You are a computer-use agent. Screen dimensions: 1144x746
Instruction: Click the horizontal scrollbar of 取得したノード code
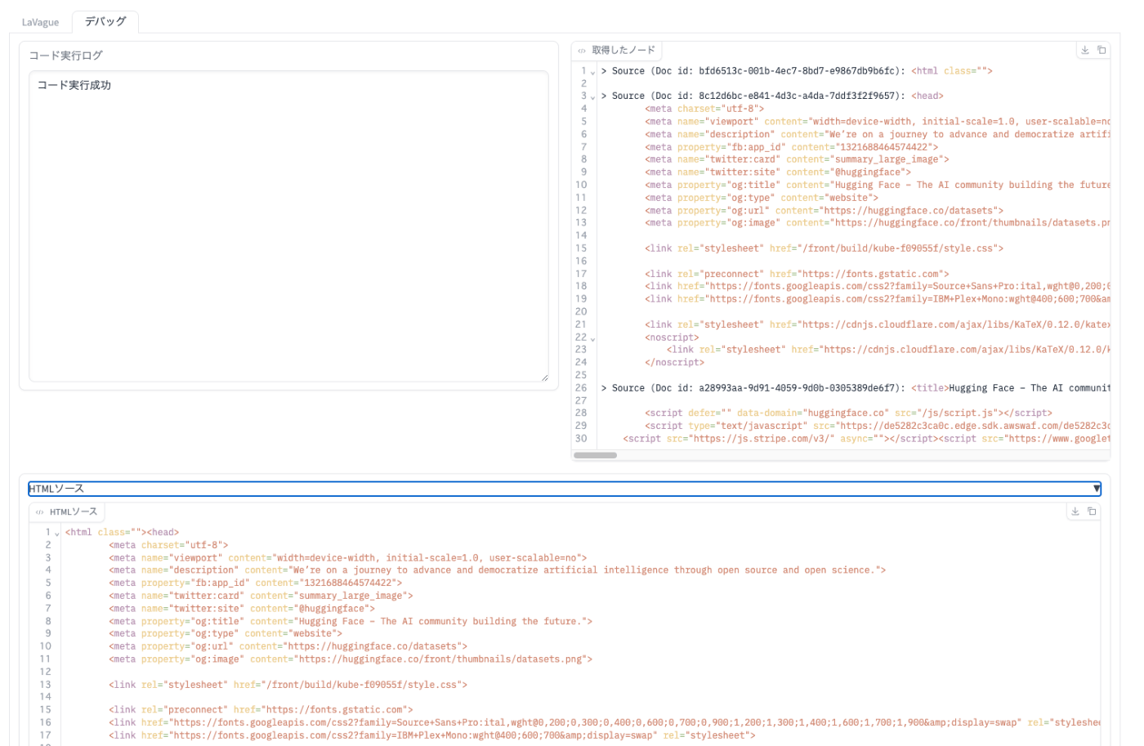(595, 455)
